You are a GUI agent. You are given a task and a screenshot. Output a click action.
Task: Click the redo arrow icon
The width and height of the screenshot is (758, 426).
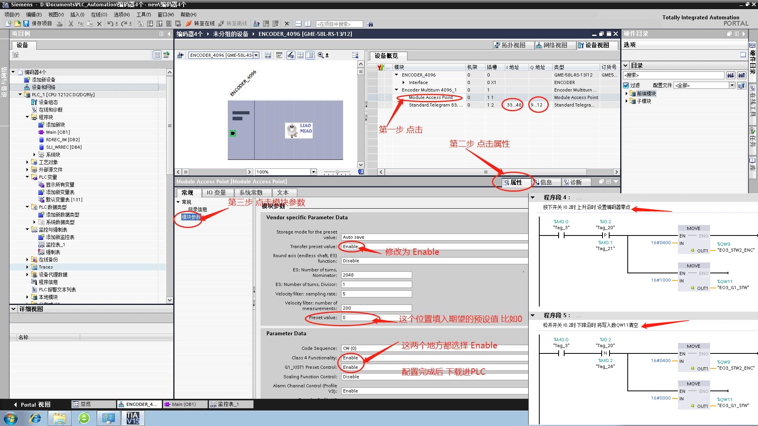coord(124,24)
